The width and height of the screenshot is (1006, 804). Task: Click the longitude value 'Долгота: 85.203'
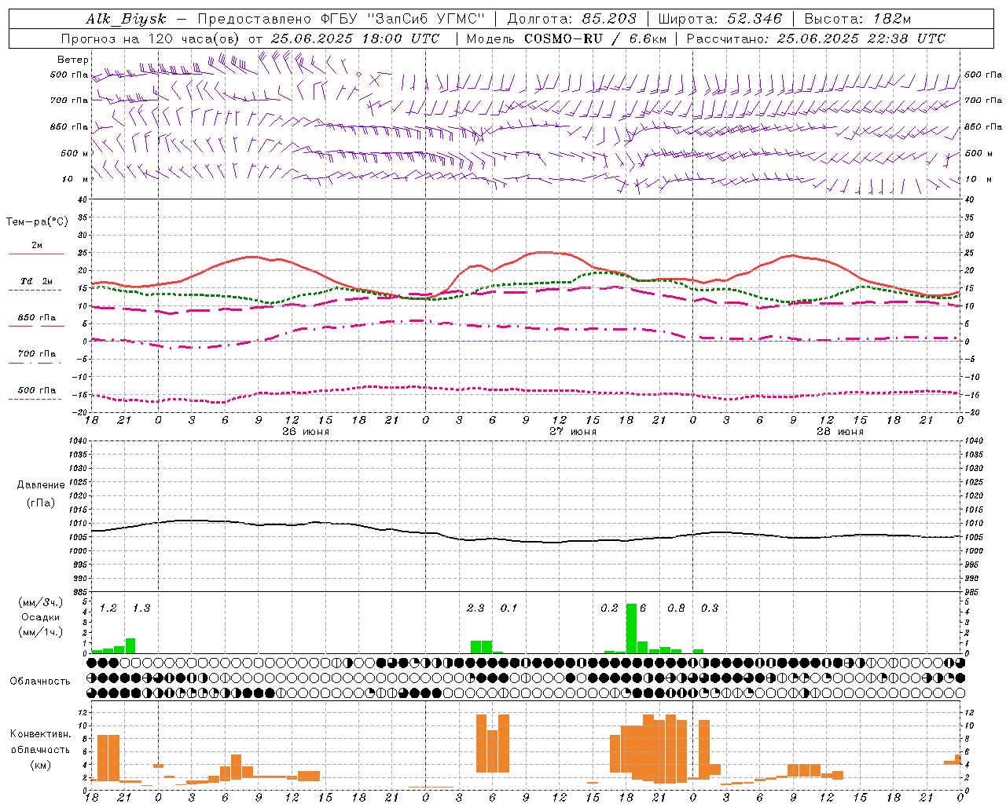tap(571, 19)
